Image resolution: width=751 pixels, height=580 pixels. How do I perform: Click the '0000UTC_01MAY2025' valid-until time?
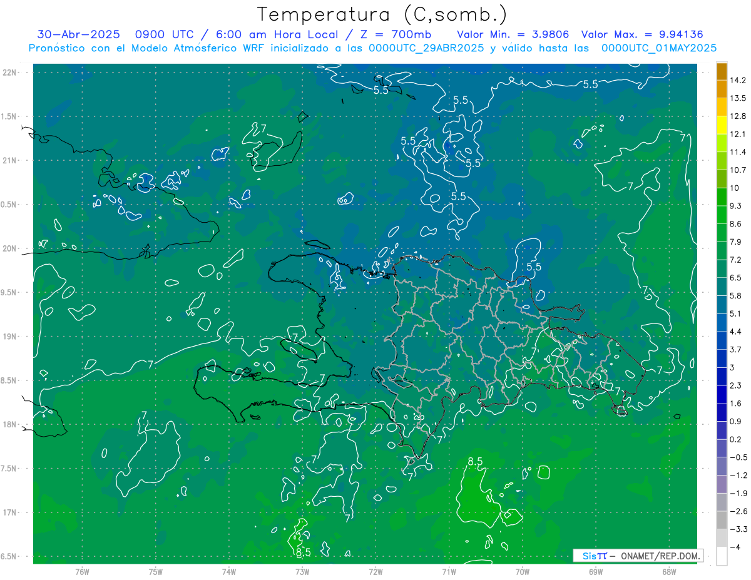659,48
